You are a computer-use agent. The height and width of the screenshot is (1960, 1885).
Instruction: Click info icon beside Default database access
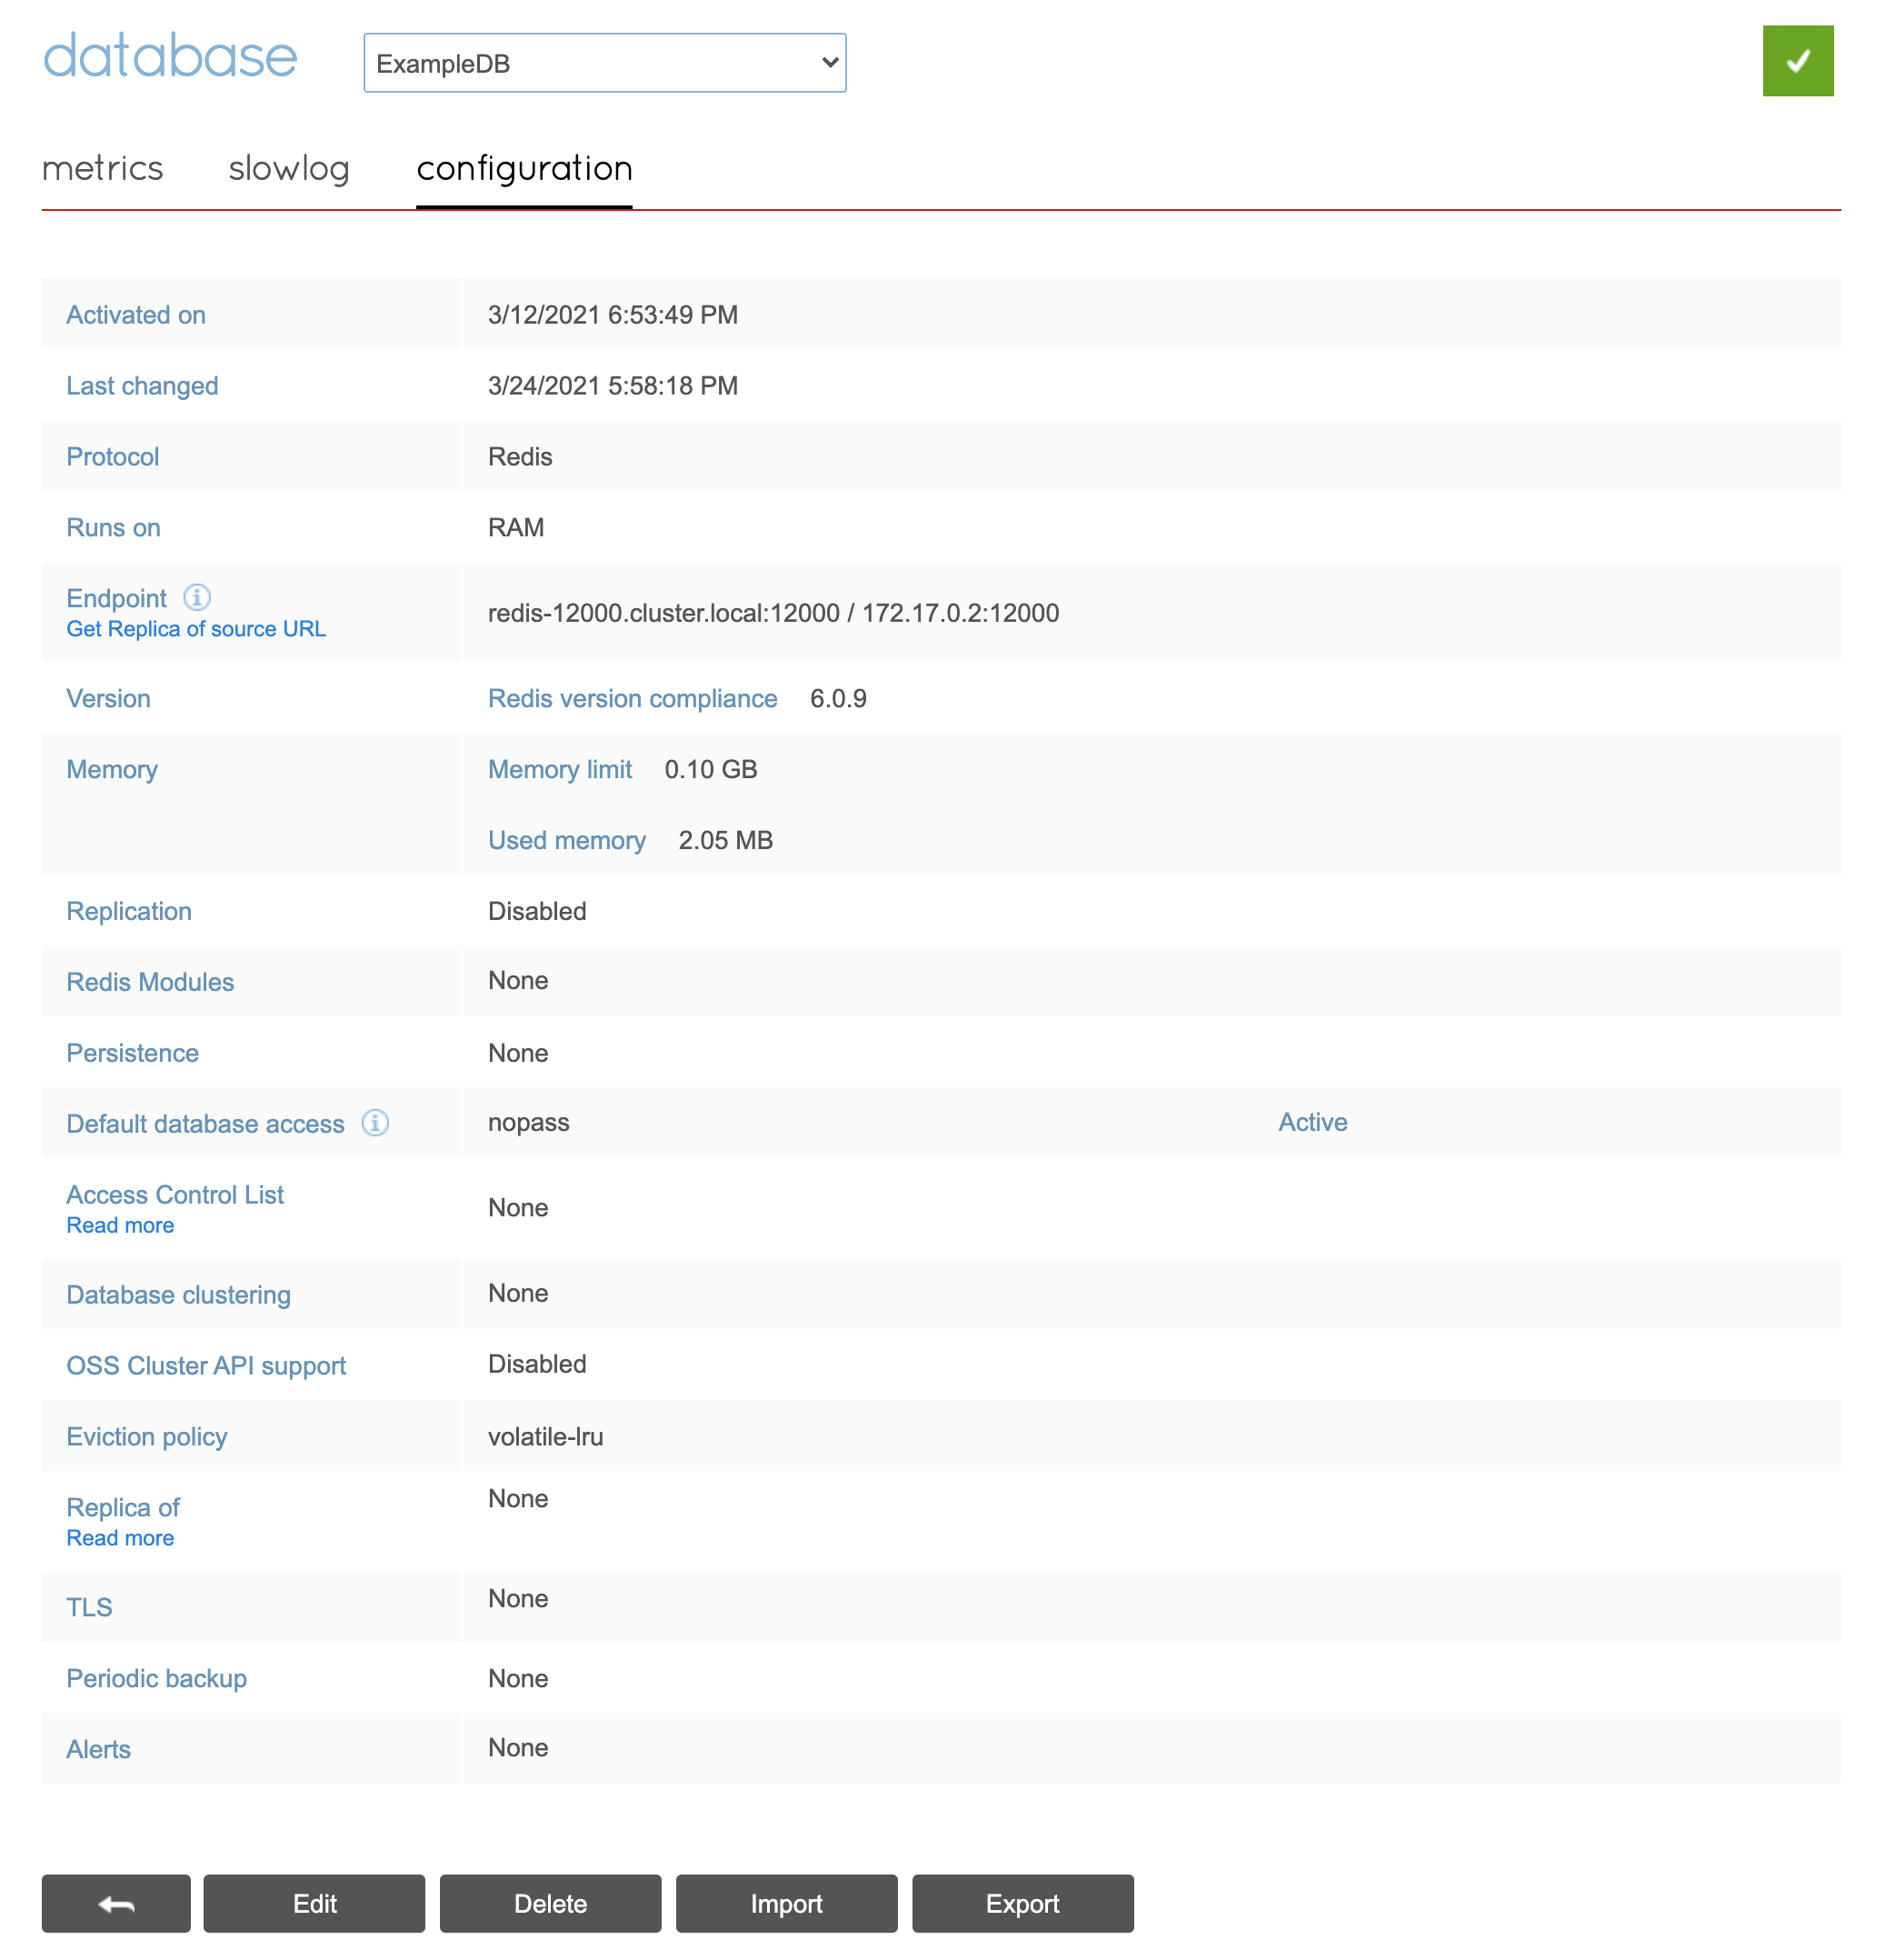375,1122
